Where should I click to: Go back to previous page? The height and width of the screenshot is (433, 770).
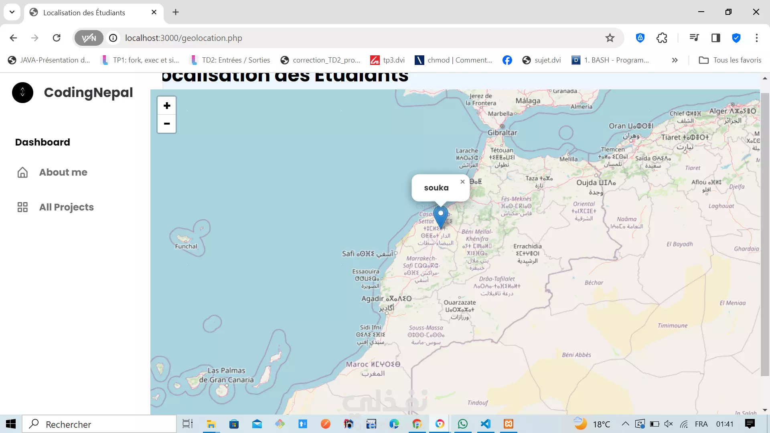point(13,38)
